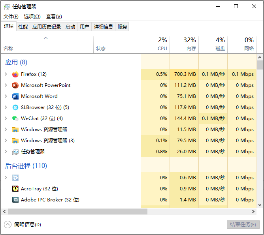This screenshot has width=264, height=235.
Task: Click vertical scrollbar up arrow
Action: point(260,57)
